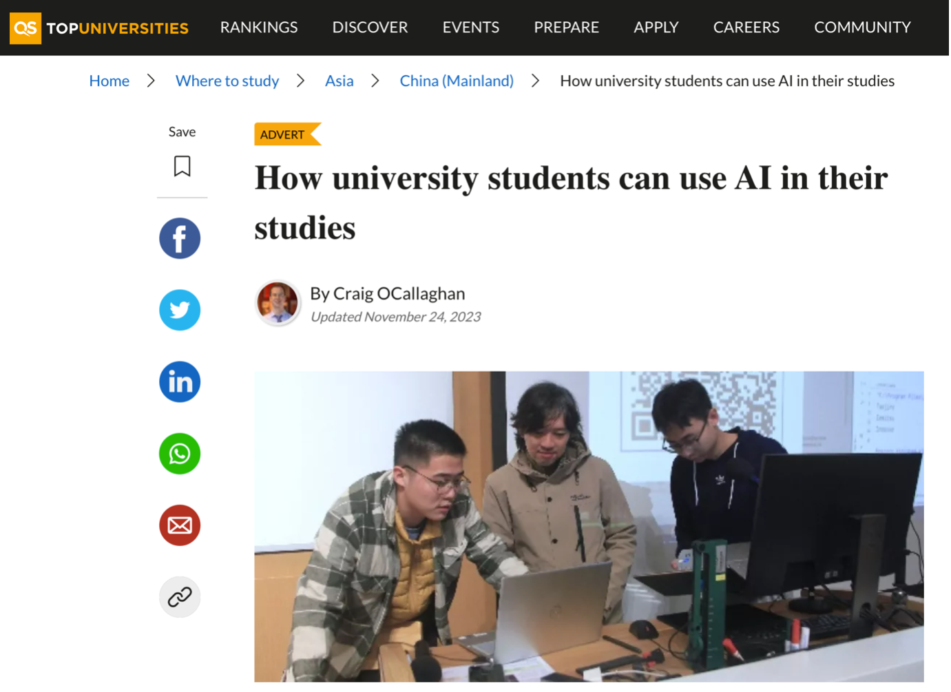
Task: Open the Apply menu
Action: (656, 28)
